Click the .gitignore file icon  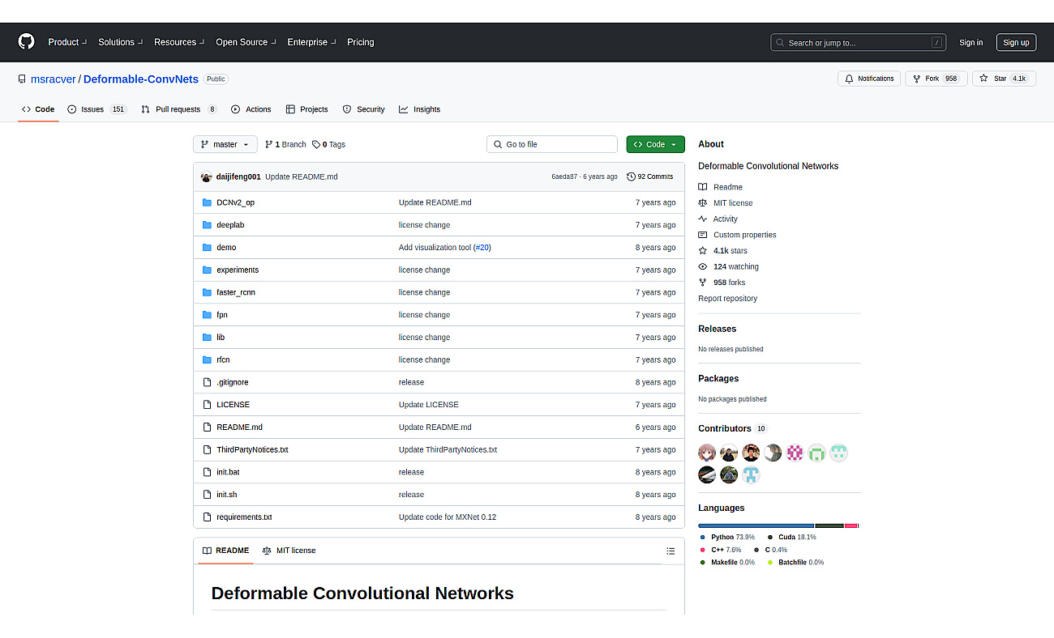point(207,382)
